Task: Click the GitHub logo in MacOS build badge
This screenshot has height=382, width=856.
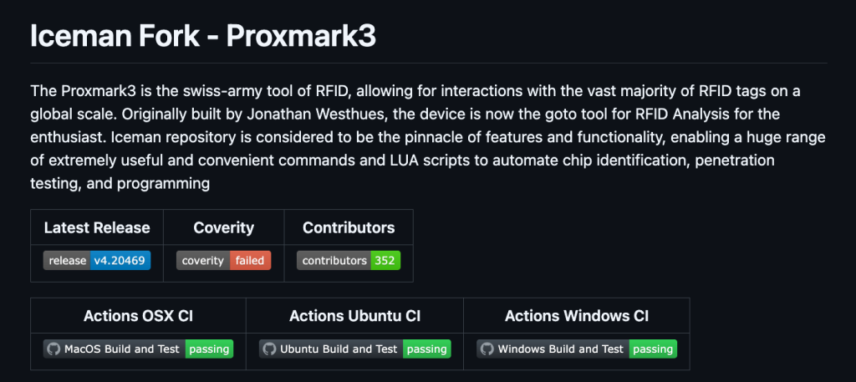Action: pos(53,349)
